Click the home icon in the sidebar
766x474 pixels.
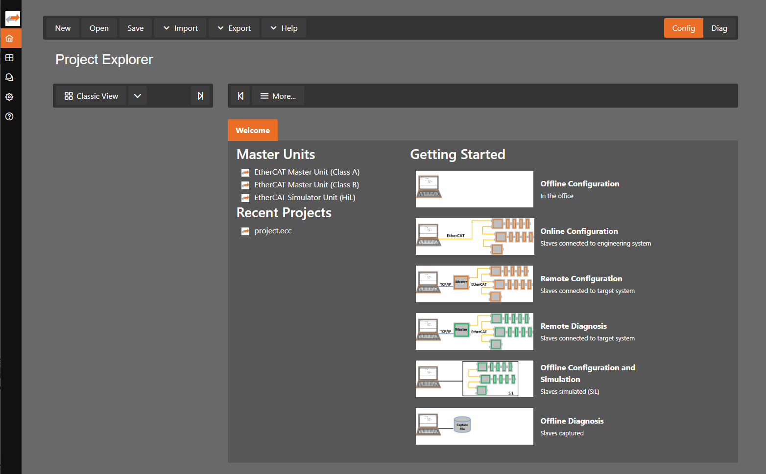tap(9, 38)
